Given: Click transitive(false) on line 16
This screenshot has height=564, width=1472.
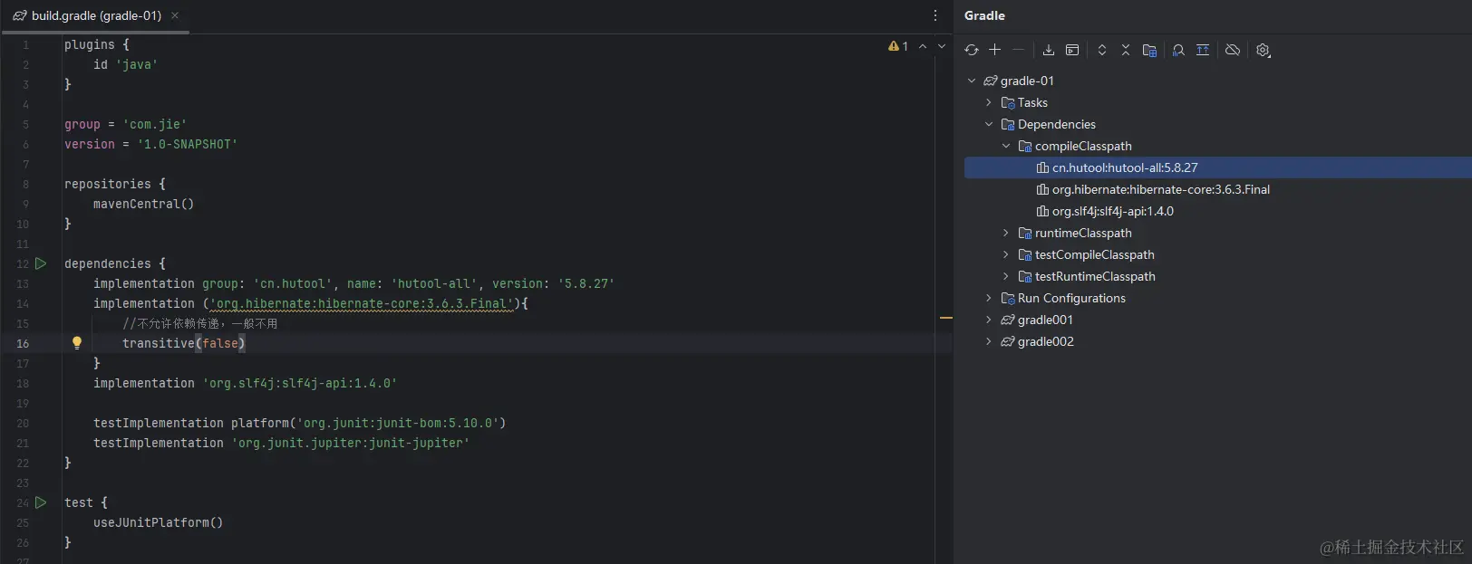Looking at the screenshot, I should tap(184, 343).
